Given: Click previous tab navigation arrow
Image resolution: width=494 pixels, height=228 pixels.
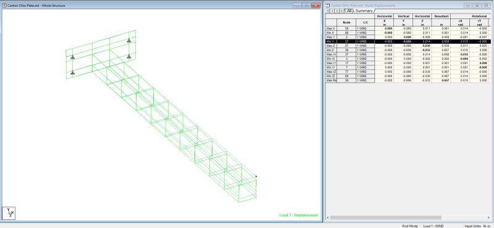Looking at the screenshot, I should coord(332,11).
